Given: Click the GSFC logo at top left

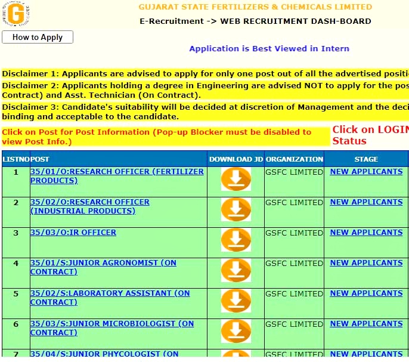Looking at the screenshot, I should coord(16,14).
